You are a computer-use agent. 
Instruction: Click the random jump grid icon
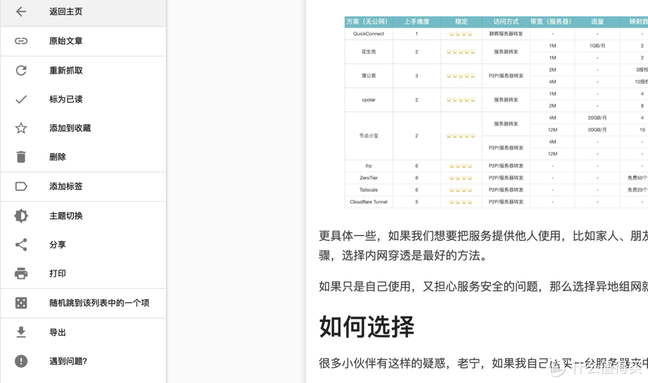click(20, 303)
